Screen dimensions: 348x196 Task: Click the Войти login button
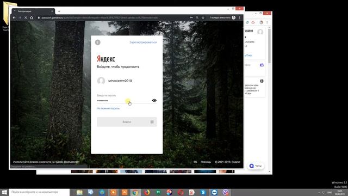127,122
